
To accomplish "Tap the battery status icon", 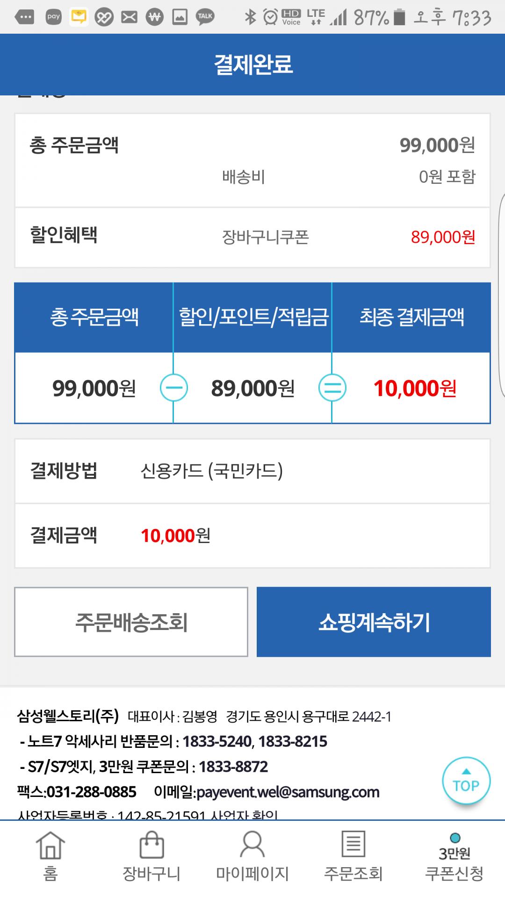I will tap(399, 17).
